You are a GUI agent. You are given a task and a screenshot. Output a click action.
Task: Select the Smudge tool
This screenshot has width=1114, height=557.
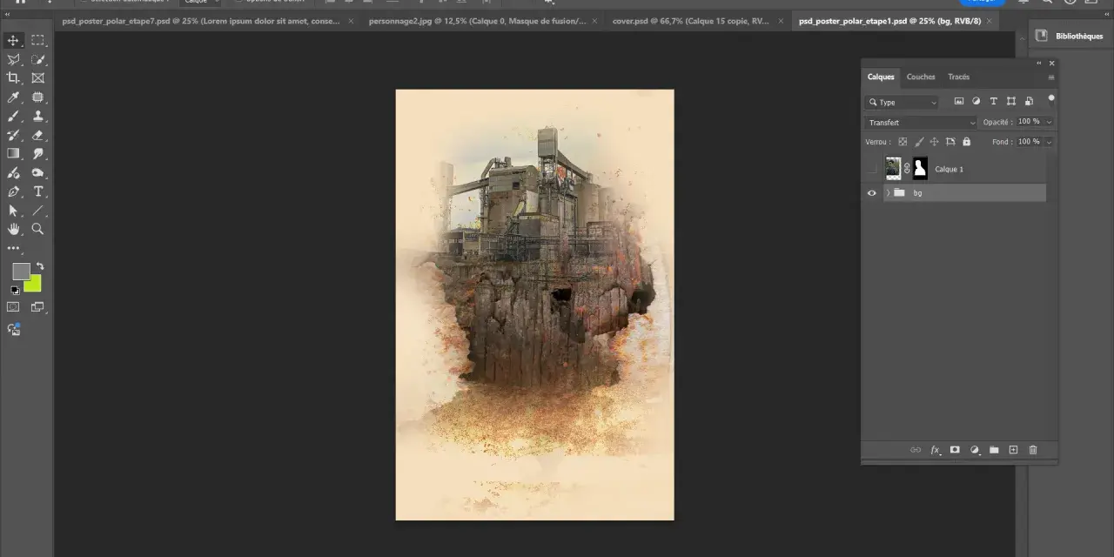[x=38, y=153]
